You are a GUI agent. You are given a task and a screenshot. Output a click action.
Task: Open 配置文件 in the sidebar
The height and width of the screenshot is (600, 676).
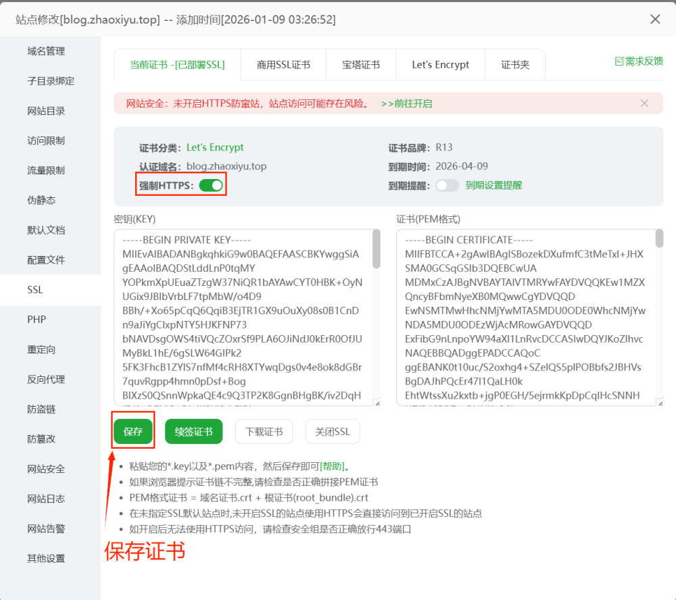pyautogui.click(x=46, y=260)
